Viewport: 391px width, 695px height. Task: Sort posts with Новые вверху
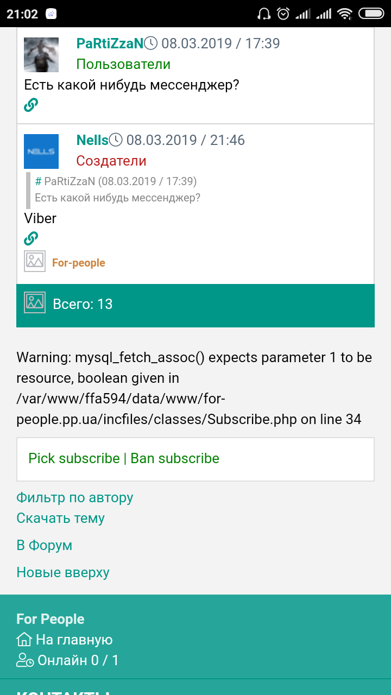63,572
